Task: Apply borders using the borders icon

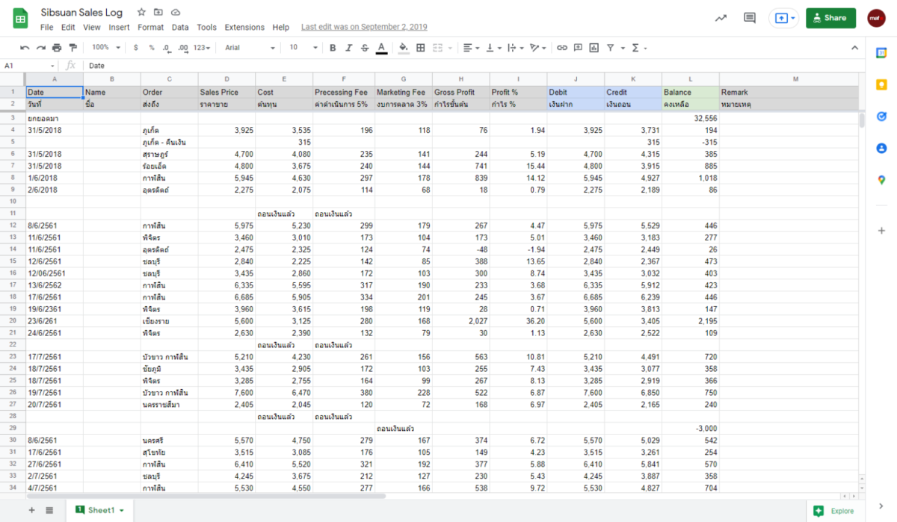Action: point(419,47)
